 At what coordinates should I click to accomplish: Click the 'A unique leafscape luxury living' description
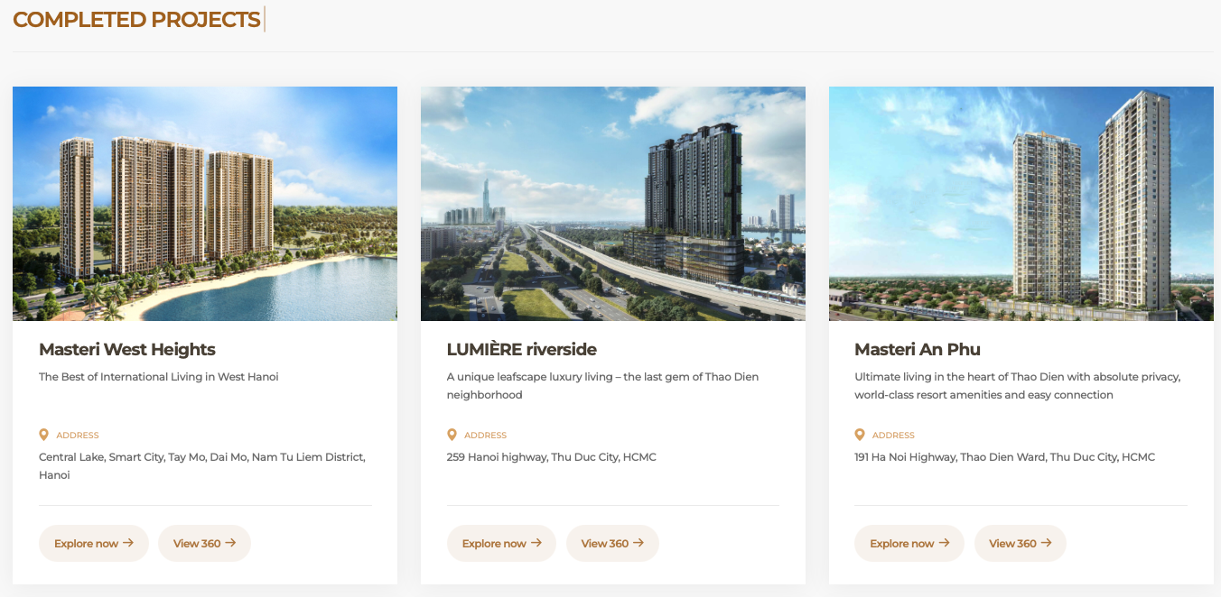point(602,386)
